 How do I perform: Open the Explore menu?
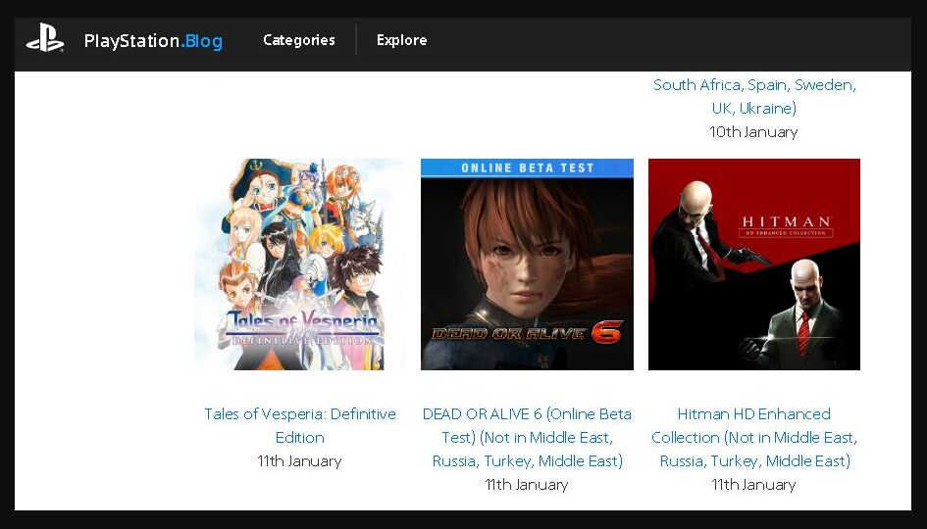click(401, 40)
